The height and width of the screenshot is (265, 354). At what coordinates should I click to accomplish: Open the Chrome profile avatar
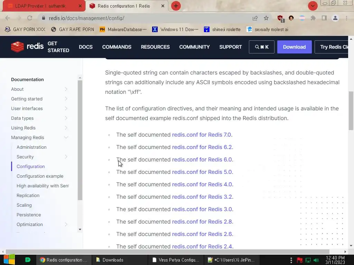pyautogui.click(x=335, y=18)
